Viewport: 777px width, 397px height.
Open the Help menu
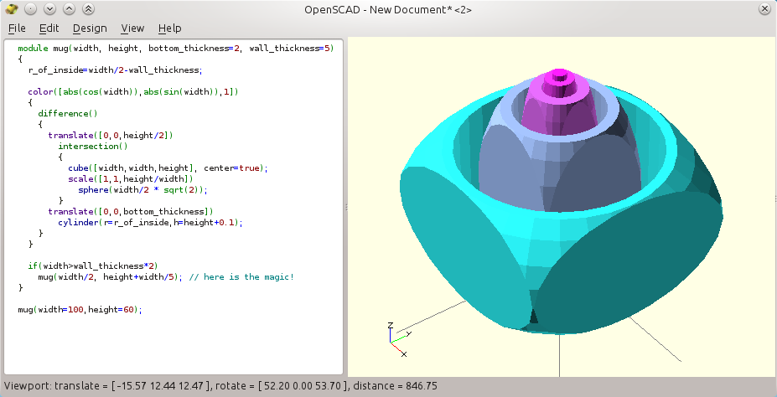click(x=169, y=28)
